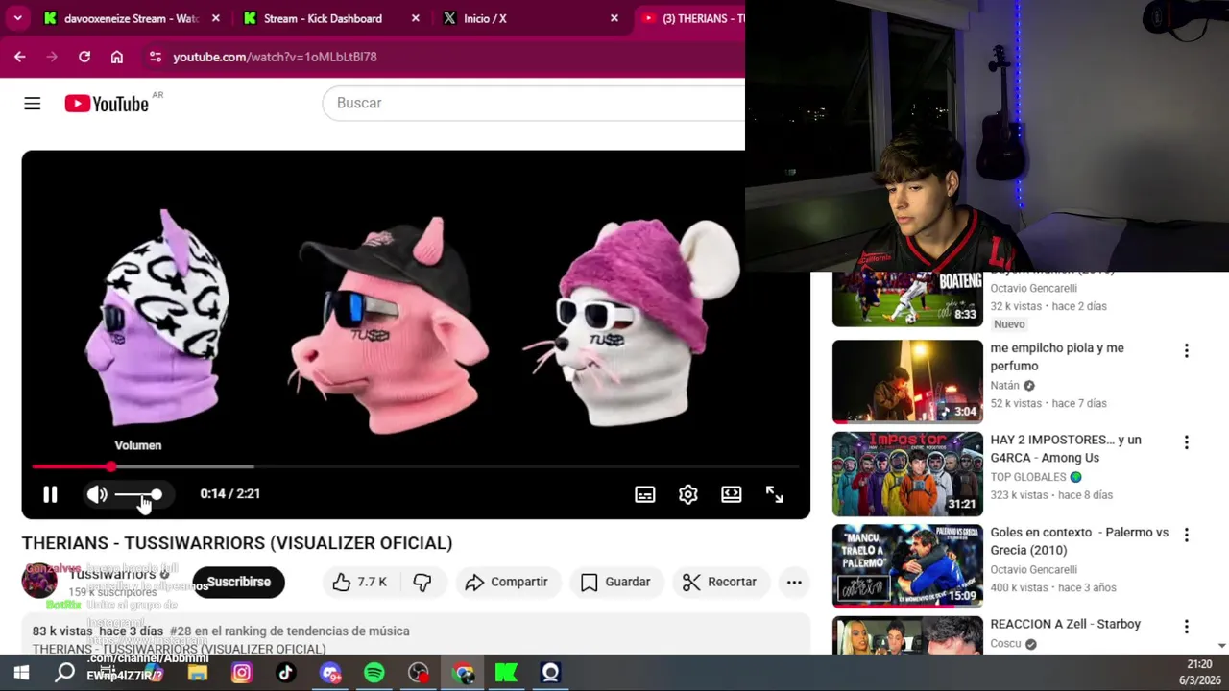Viewport: 1229px width, 691px height.
Task: Click the youtube.com address bar URL
Action: tap(275, 57)
